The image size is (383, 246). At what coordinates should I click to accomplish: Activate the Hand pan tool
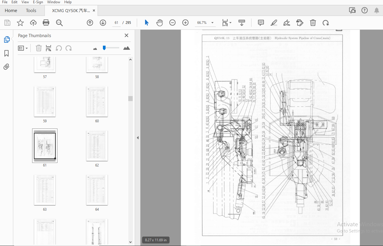tap(160, 23)
